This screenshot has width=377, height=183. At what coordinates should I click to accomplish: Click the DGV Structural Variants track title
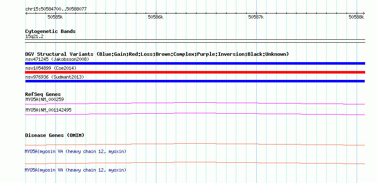pyautogui.click(x=157, y=54)
